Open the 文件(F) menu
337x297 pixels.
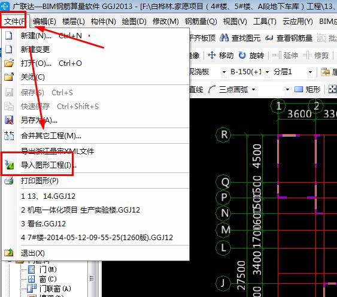[x=14, y=22]
